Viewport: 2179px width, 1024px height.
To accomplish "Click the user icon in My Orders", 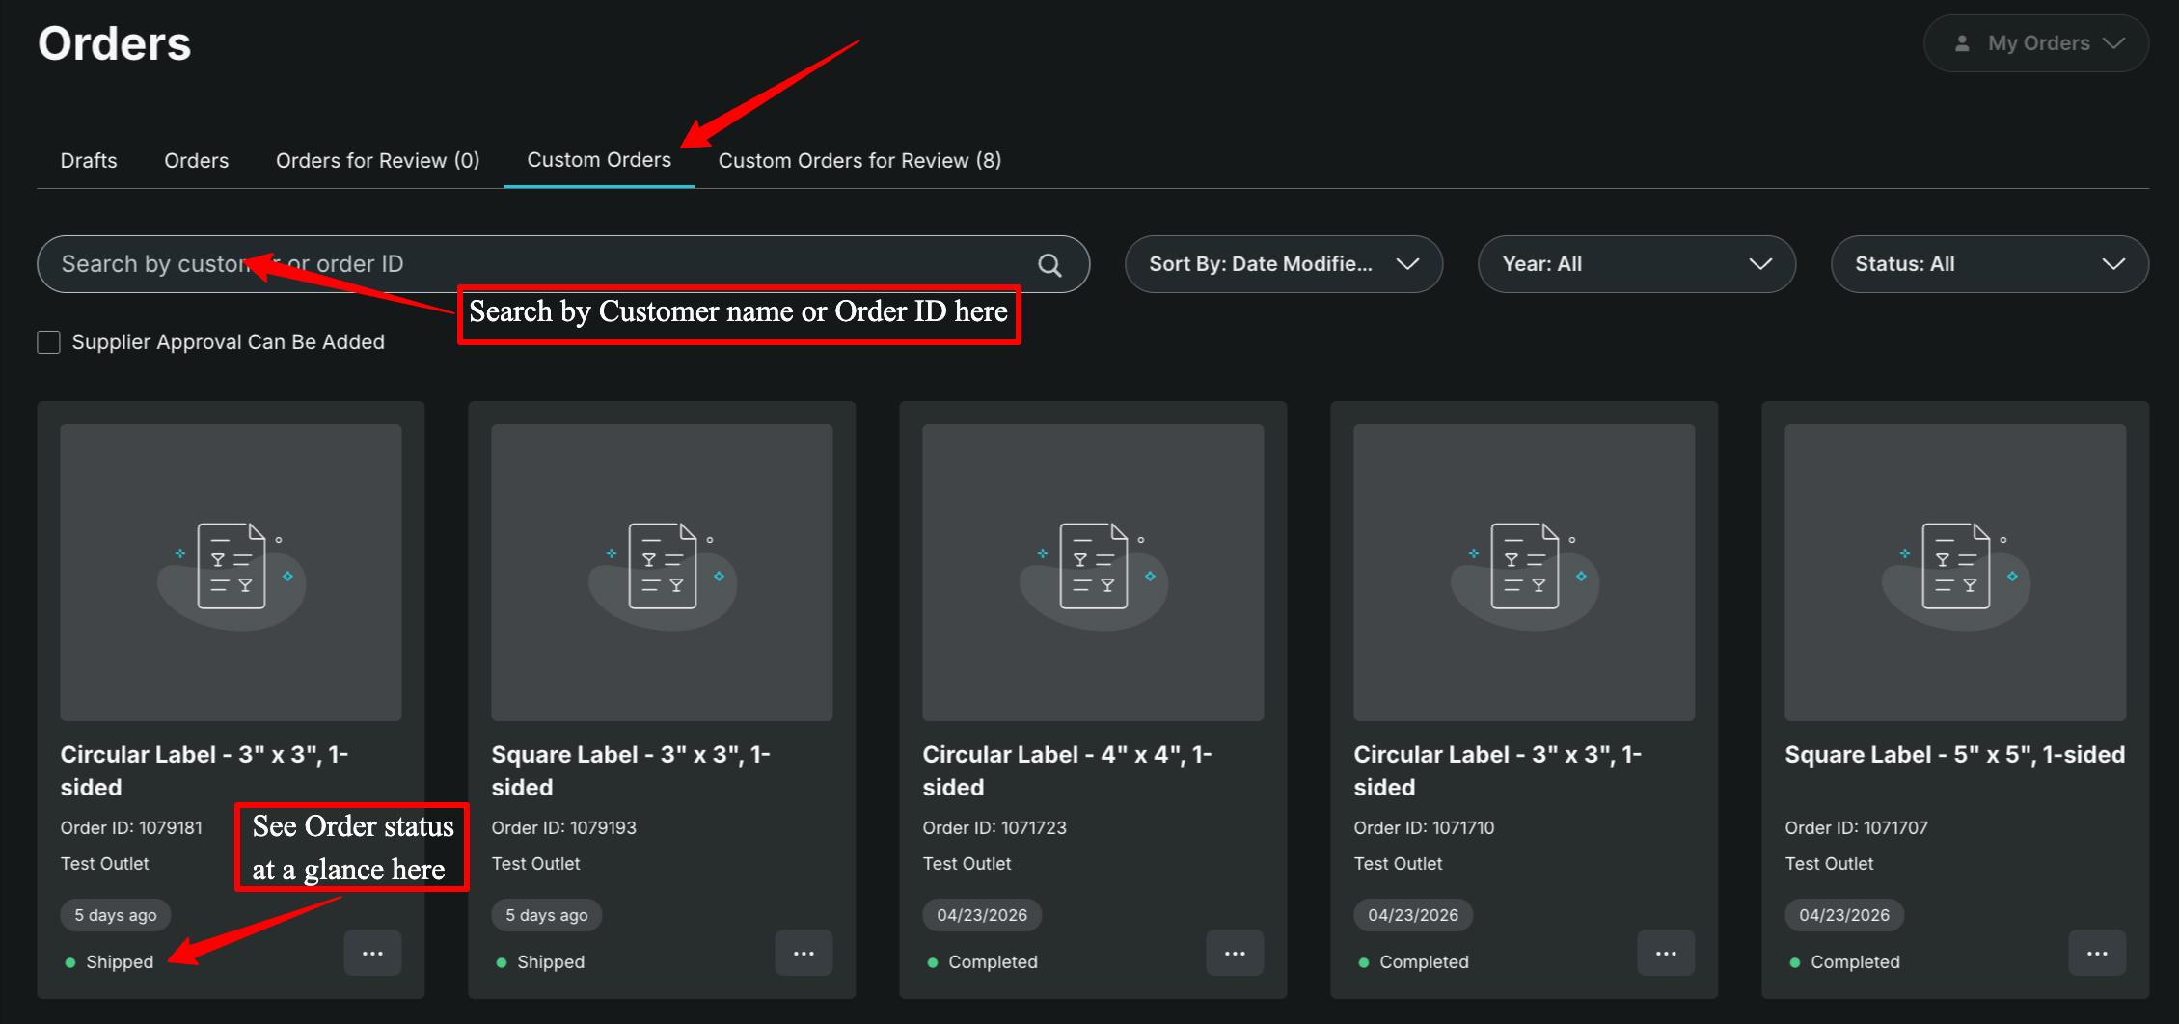I will click(1962, 43).
